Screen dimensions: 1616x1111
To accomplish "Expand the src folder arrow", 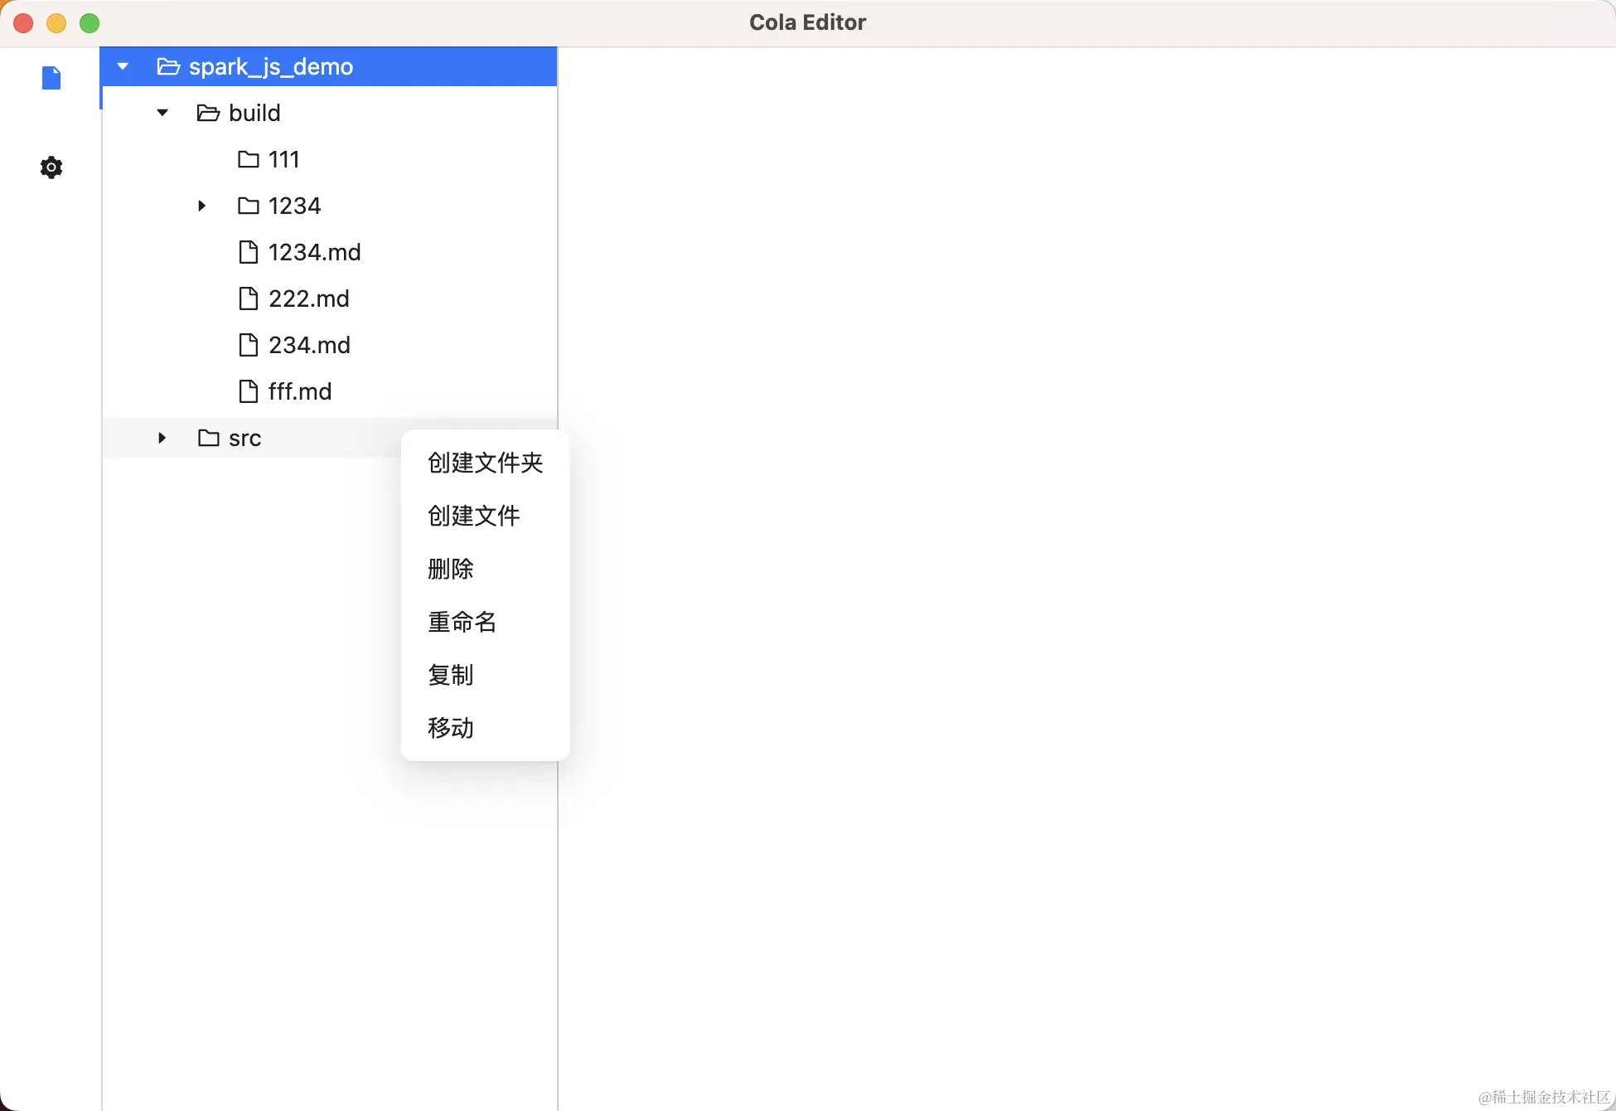I will (162, 438).
